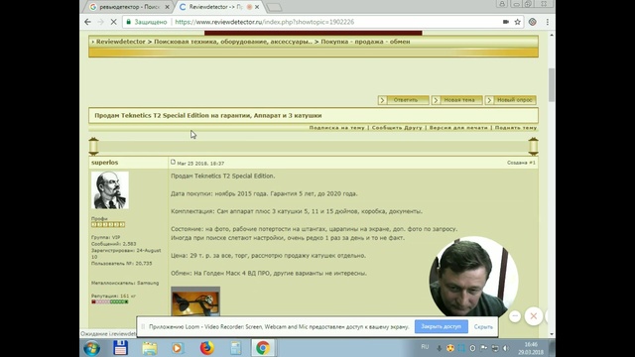Click the Новая тема button
Screen dimensions: 635x357
click(x=456, y=100)
